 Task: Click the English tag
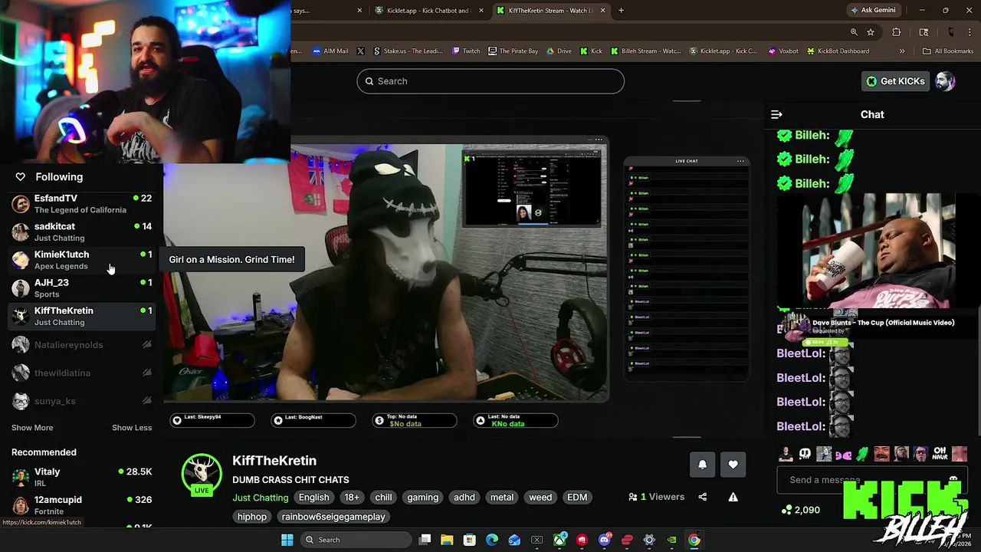(313, 498)
